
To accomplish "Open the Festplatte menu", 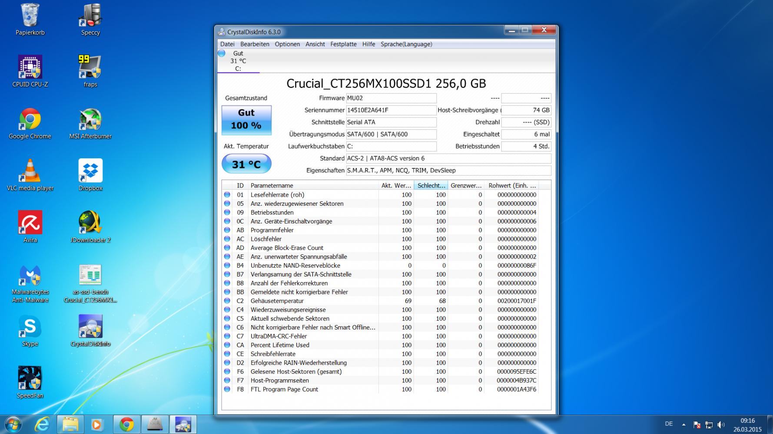I will (x=343, y=44).
